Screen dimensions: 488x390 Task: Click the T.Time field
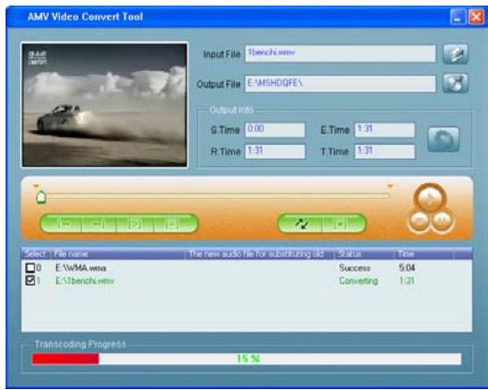tap(385, 151)
